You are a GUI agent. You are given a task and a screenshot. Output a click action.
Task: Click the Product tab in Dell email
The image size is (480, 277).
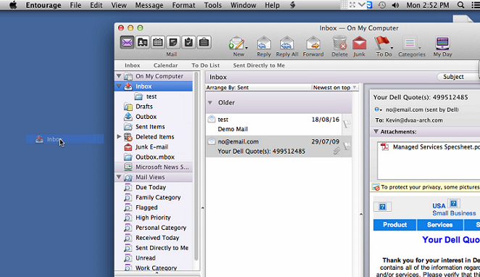(394, 225)
